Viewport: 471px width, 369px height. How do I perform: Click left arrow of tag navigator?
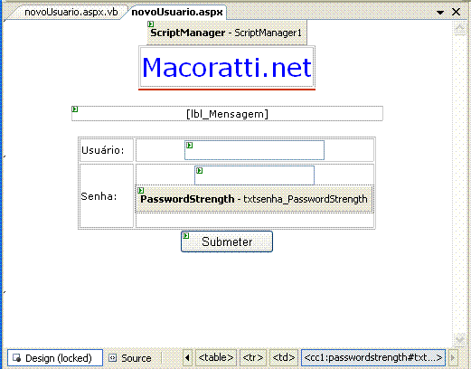[187, 358]
